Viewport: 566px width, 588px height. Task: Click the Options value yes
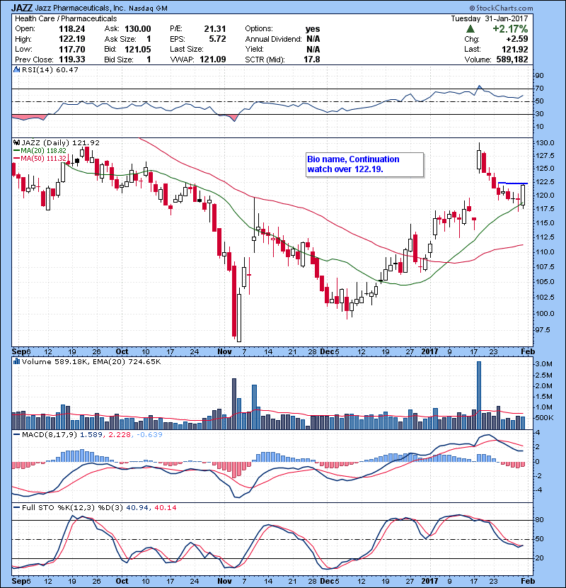tap(313, 29)
